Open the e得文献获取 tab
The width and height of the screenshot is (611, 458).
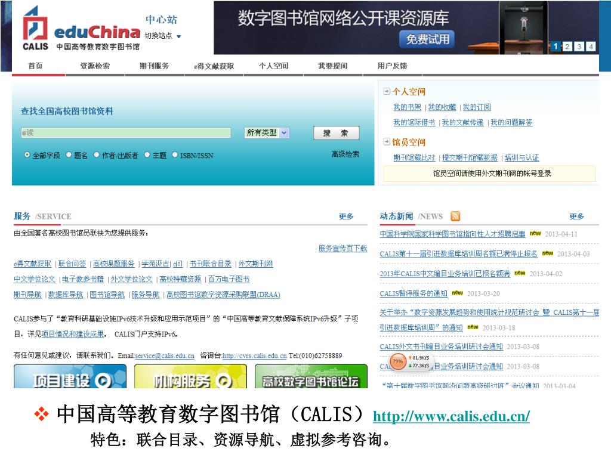[214, 66]
